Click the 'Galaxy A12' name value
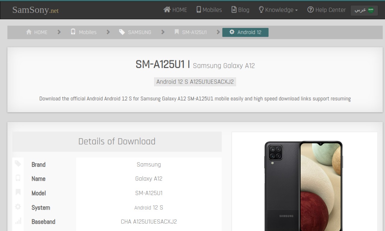The image size is (385, 231). coord(149,179)
